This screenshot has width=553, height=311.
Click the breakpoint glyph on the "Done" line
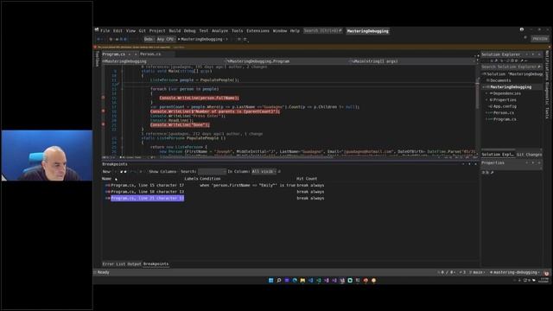click(104, 124)
